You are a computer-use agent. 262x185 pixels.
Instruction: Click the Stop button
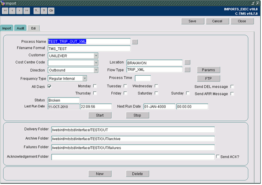(138, 116)
